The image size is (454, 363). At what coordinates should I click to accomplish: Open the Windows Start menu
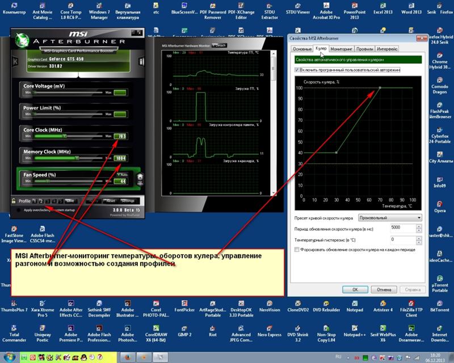[10, 357]
